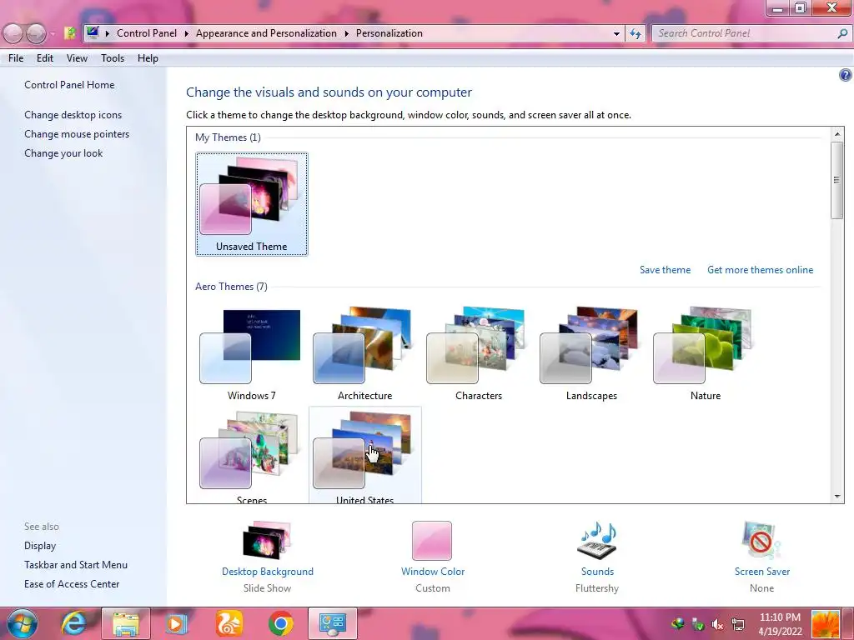Apply the United States theme

364,456
